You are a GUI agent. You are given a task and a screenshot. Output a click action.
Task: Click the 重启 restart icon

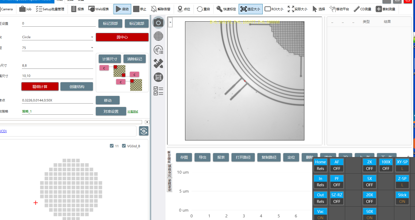tap(203, 9)
